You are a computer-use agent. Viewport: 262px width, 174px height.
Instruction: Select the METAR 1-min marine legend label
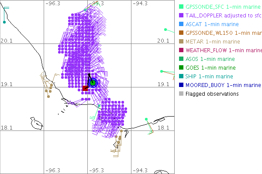[x=210, y=41]
